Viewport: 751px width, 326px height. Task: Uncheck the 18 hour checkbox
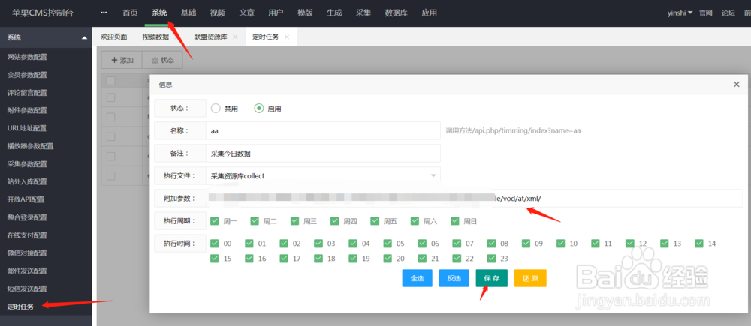(x=318, y=258)
